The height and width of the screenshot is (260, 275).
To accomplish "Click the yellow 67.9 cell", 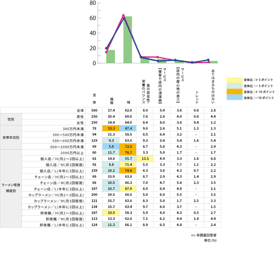I will 128,189.
